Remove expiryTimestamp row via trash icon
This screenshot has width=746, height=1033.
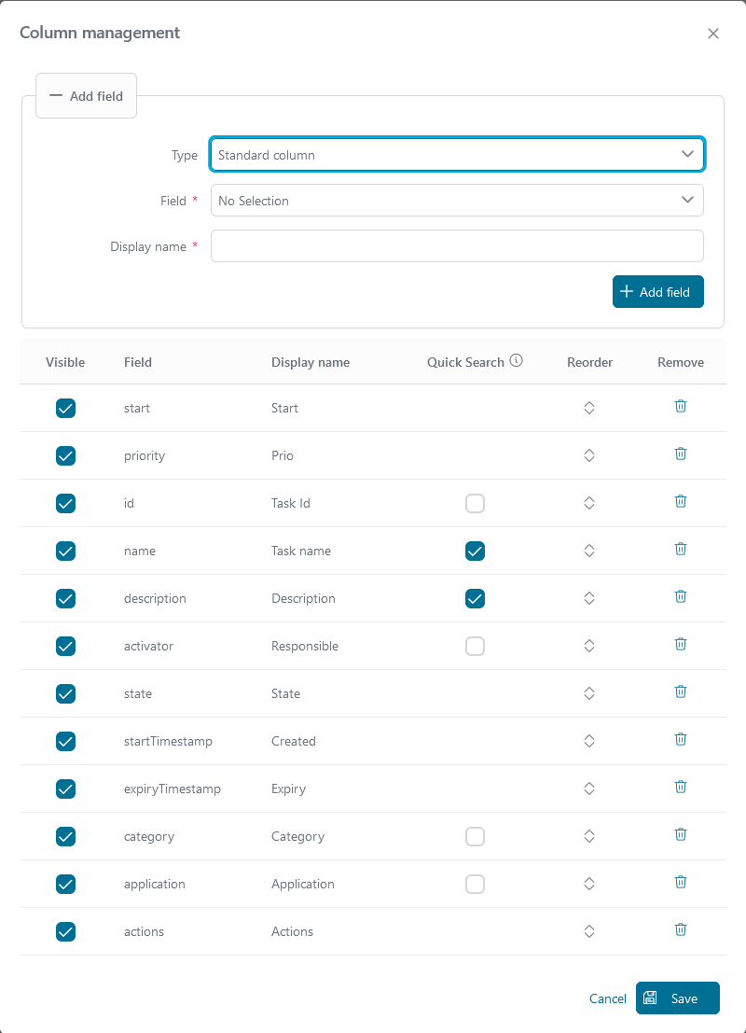point(680,787)
